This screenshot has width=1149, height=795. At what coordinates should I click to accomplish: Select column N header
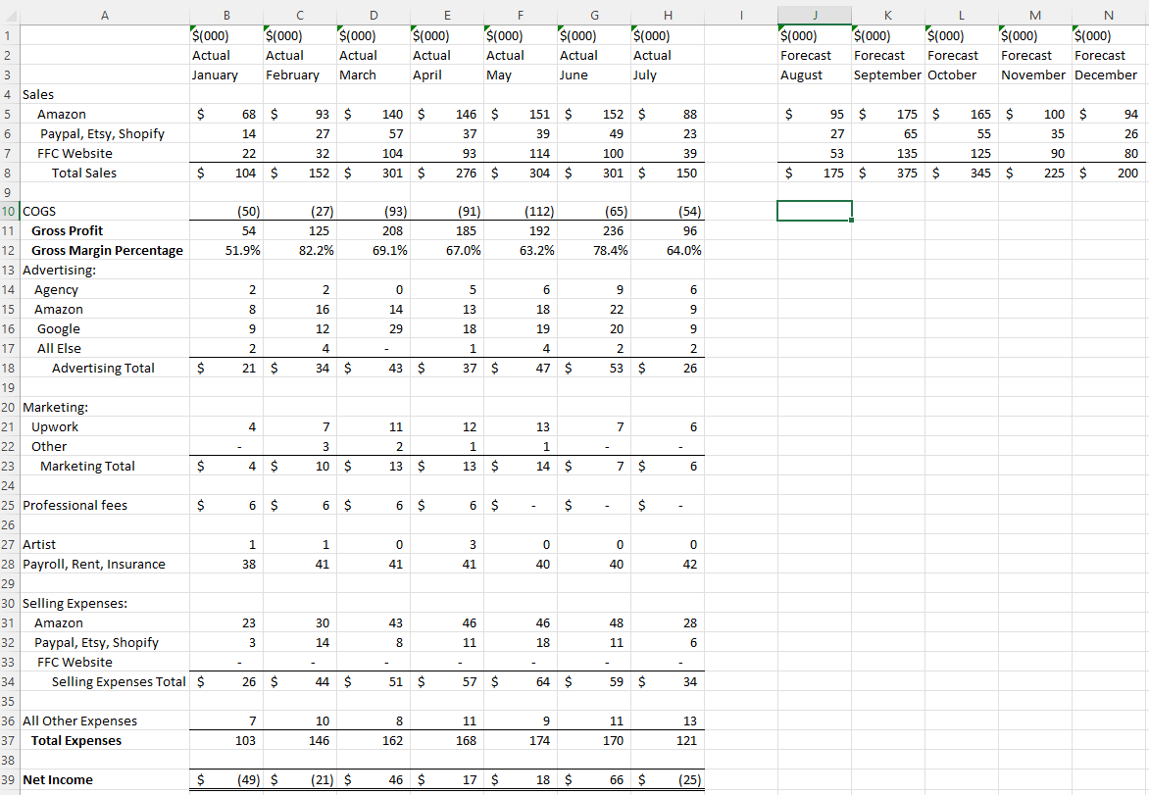coord(1108,15)
